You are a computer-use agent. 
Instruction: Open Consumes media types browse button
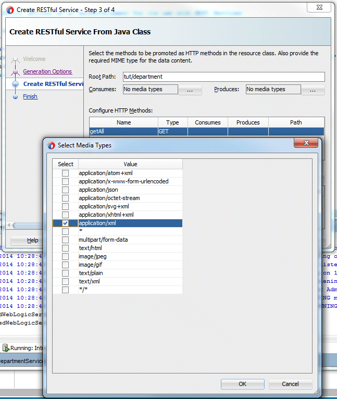pyautogui.click(x=190, y=90)
